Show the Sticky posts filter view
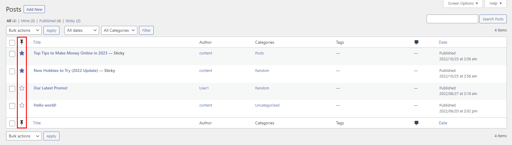This screenshot has width=512, height=145. coord(70,21)
